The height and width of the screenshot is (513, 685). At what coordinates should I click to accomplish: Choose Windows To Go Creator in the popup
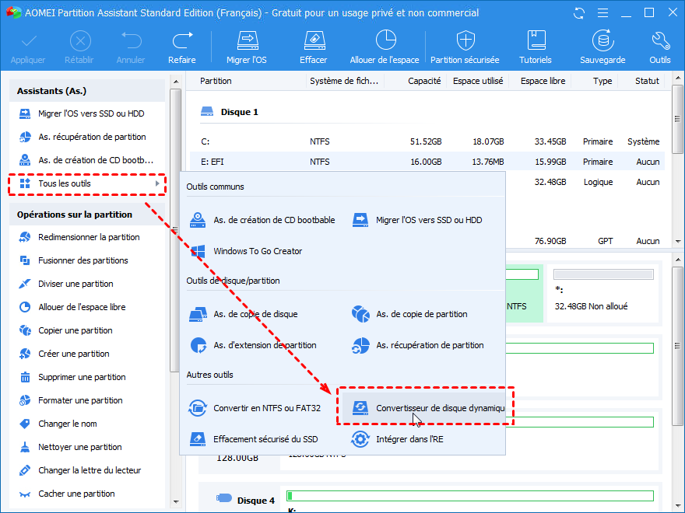coord(247,251)
